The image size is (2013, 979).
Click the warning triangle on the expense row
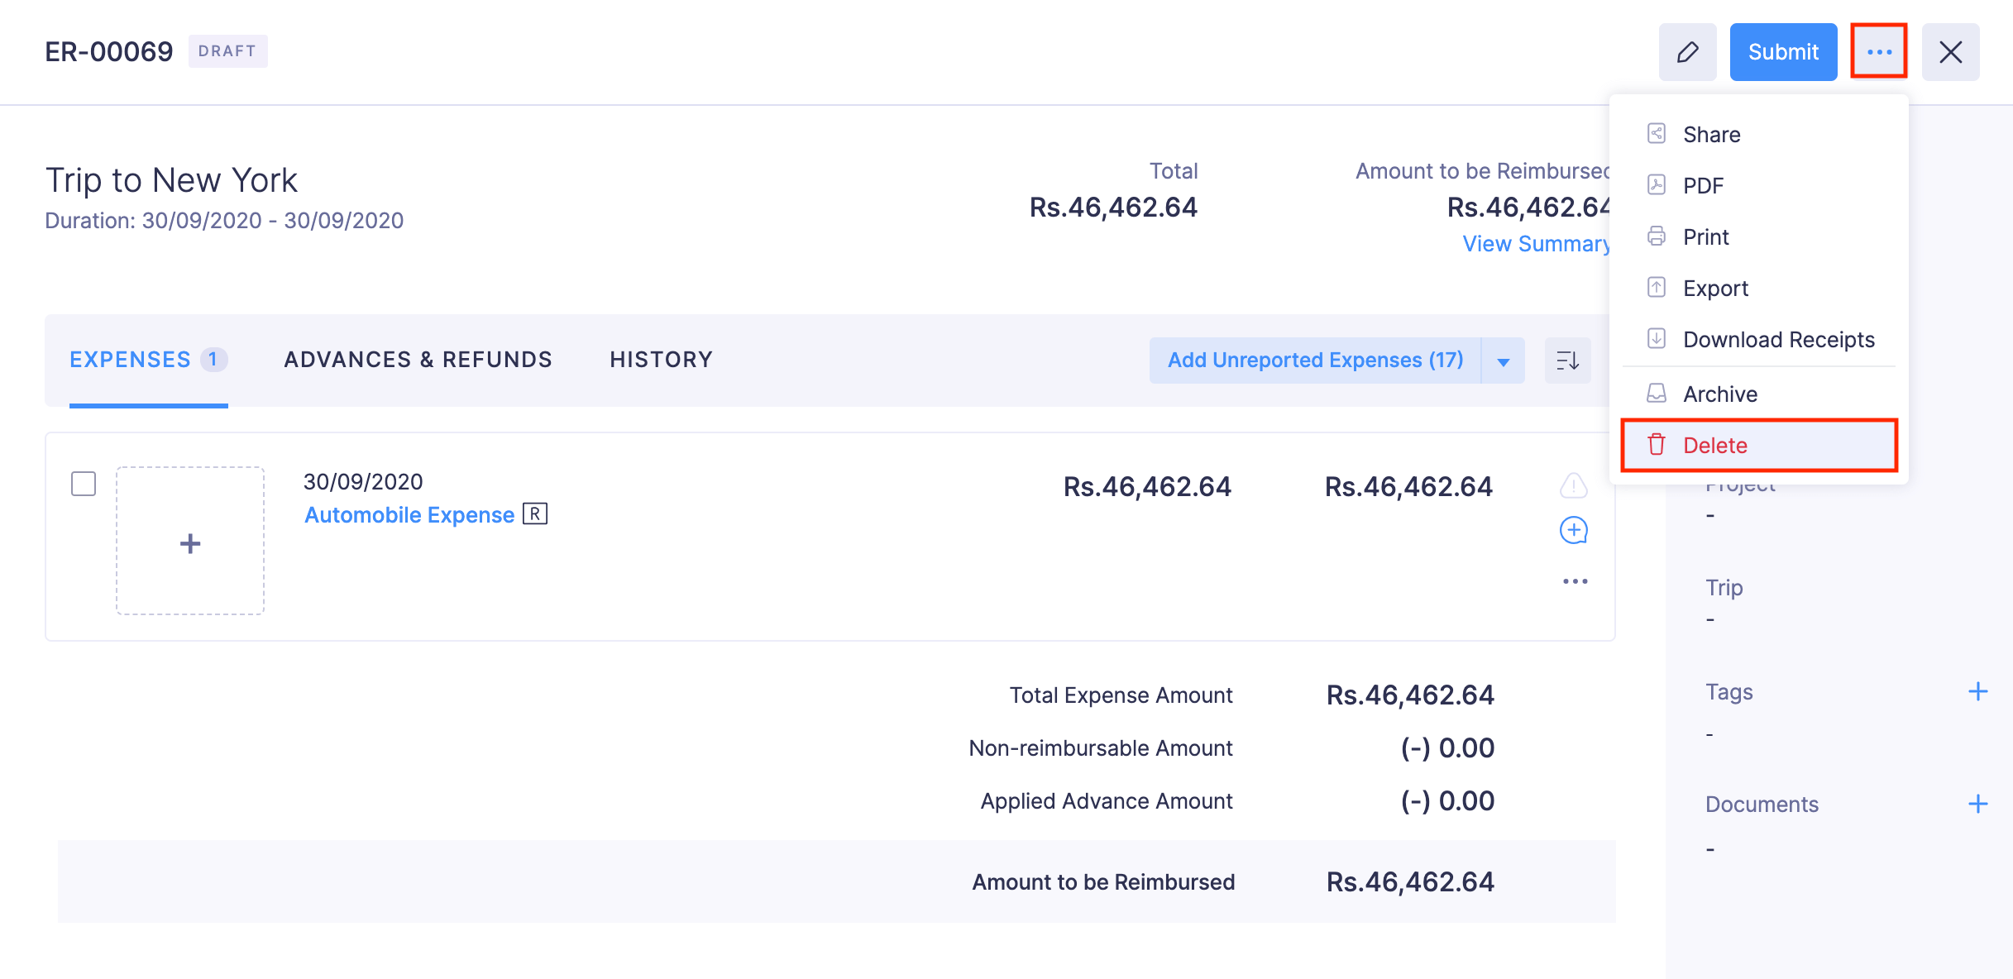pos(1573,487)
